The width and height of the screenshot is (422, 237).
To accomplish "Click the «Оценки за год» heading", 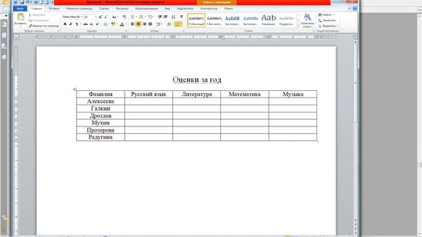I will pos(196,80).
